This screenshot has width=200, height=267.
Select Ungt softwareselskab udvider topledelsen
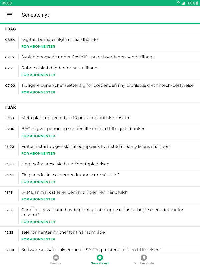coord(100,164)
